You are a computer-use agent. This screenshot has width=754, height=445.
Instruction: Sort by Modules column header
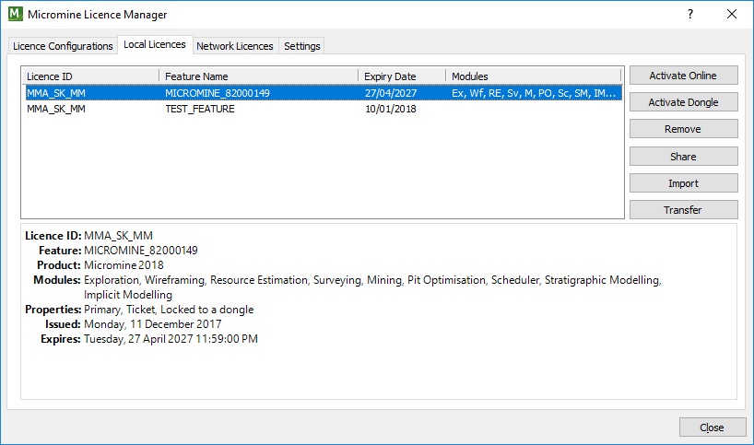pyautogui.click(x=534, y=76)
